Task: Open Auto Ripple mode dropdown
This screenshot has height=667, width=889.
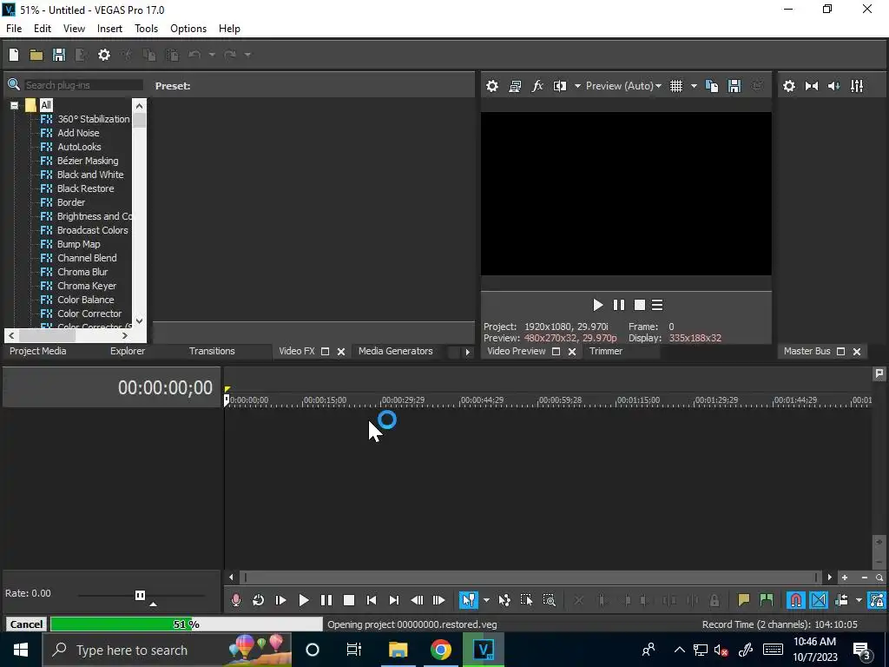Action: 859,600
